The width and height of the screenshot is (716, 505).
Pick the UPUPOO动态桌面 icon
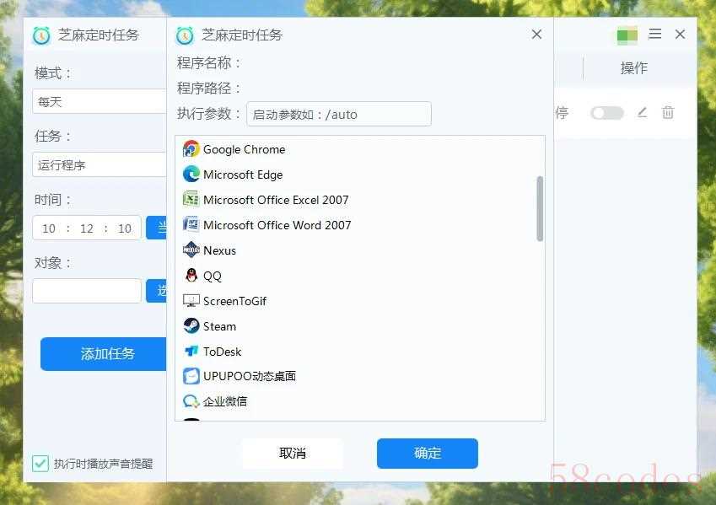coord(191,376)
